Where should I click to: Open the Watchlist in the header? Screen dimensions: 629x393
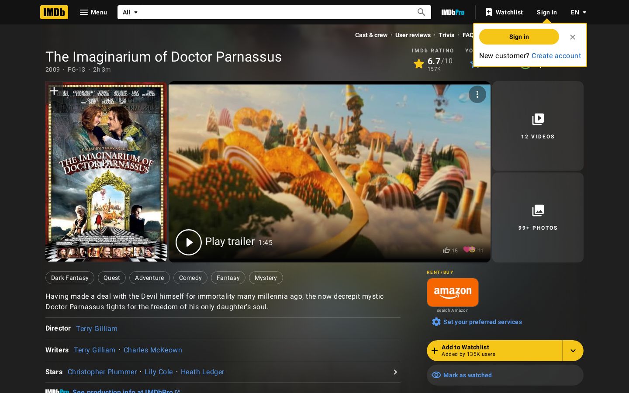coord(504,12)
